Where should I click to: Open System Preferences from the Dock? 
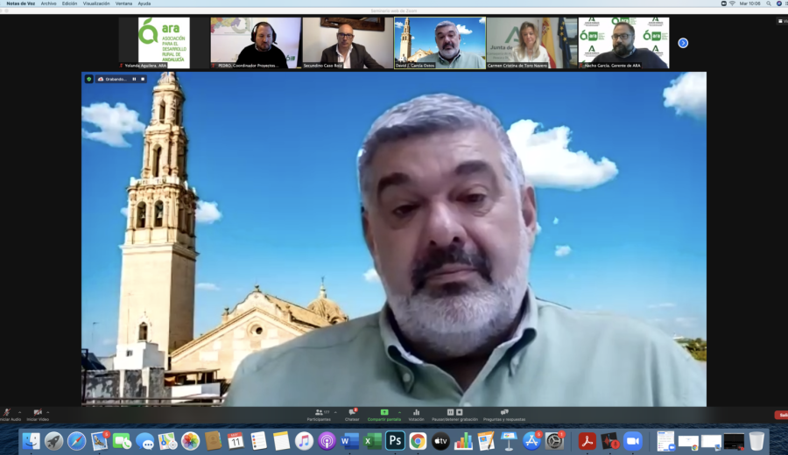[554, 442]
